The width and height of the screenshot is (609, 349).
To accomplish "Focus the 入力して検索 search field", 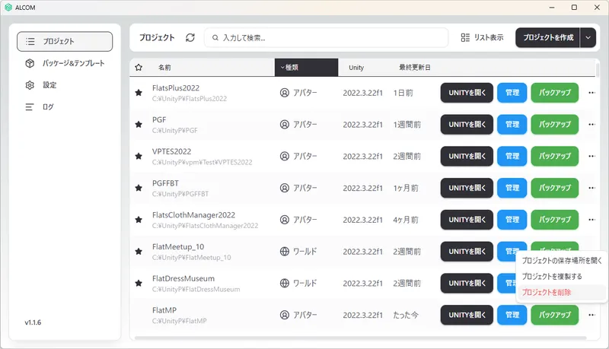I will pyautogui.click(x=327, y=37).
